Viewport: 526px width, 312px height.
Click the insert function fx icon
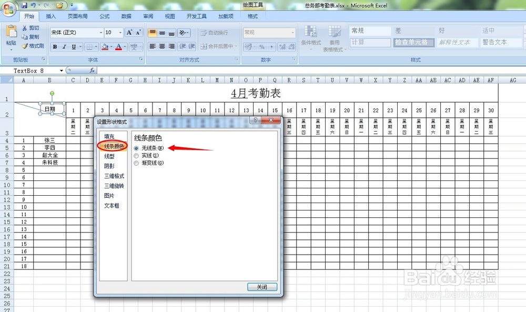[92, 71]
